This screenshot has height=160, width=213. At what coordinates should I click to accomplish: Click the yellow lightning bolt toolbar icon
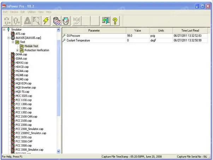click(x=46, y=21)
